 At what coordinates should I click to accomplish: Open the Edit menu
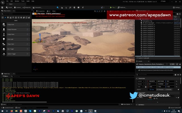click(11, 1)
